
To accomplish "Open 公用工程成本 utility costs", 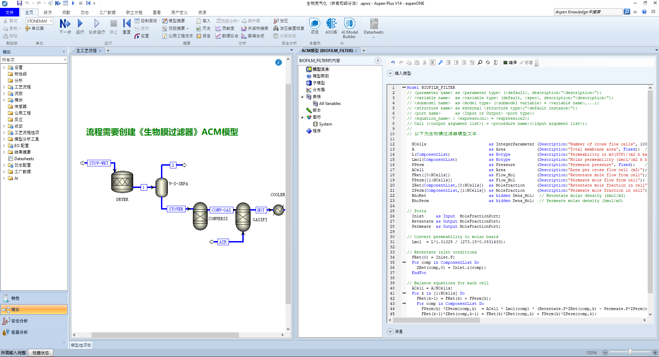I will pos(177,36).
